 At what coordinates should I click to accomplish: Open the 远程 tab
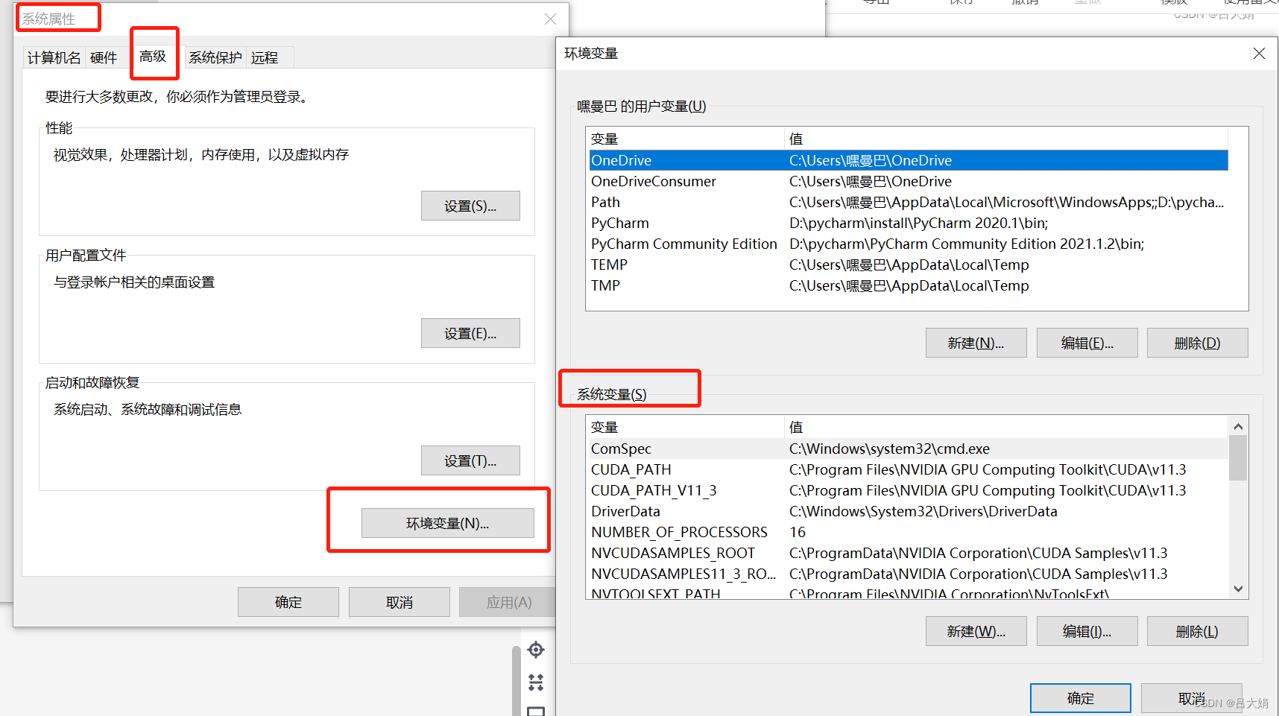[x=265, y=57]
